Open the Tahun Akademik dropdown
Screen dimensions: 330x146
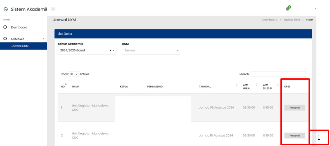[87, 50]
